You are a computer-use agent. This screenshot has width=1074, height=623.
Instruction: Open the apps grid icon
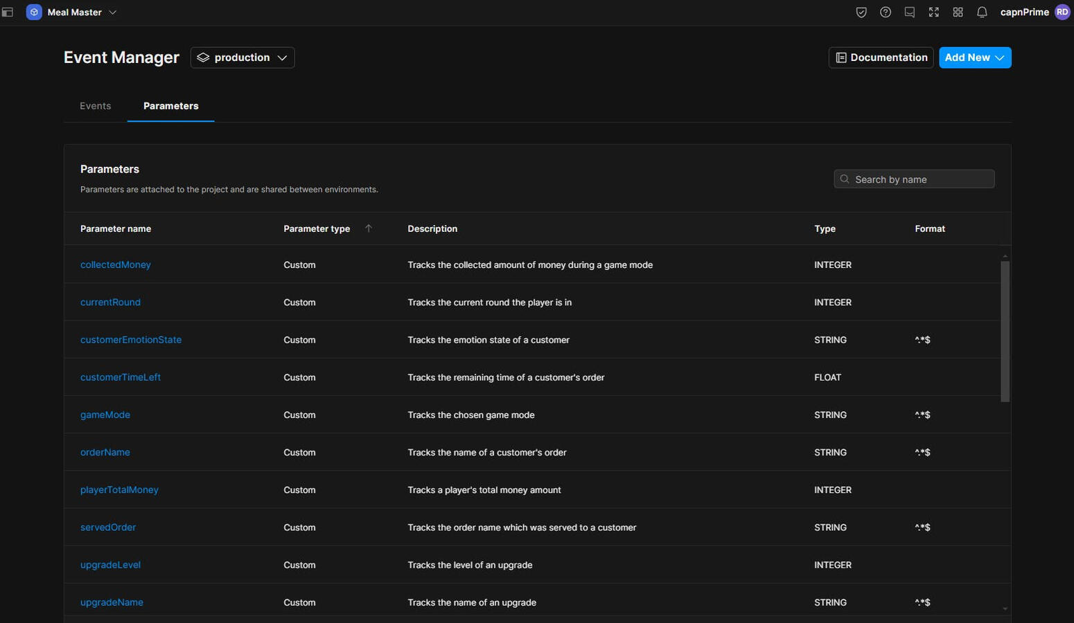tap(958, 12)
